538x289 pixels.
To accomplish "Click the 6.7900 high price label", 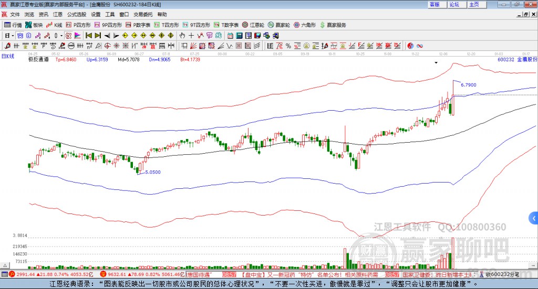I will tap(468, 85).
